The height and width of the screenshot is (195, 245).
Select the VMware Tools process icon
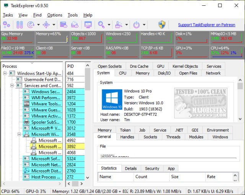(26, 104)
